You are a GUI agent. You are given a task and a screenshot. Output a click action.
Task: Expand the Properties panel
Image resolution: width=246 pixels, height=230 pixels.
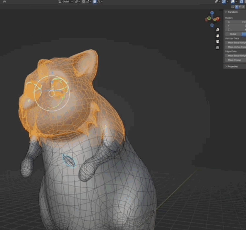point(226,67)
